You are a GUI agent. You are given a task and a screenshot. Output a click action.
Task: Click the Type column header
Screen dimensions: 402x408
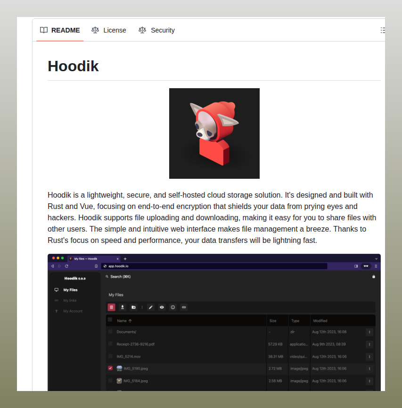coord(295,321)
